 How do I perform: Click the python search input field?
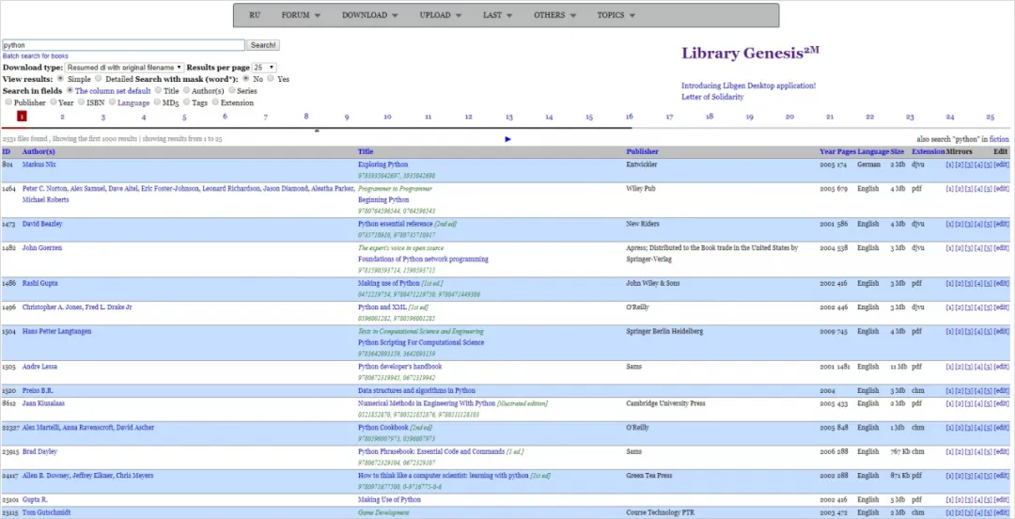click(x=124, y=45)
